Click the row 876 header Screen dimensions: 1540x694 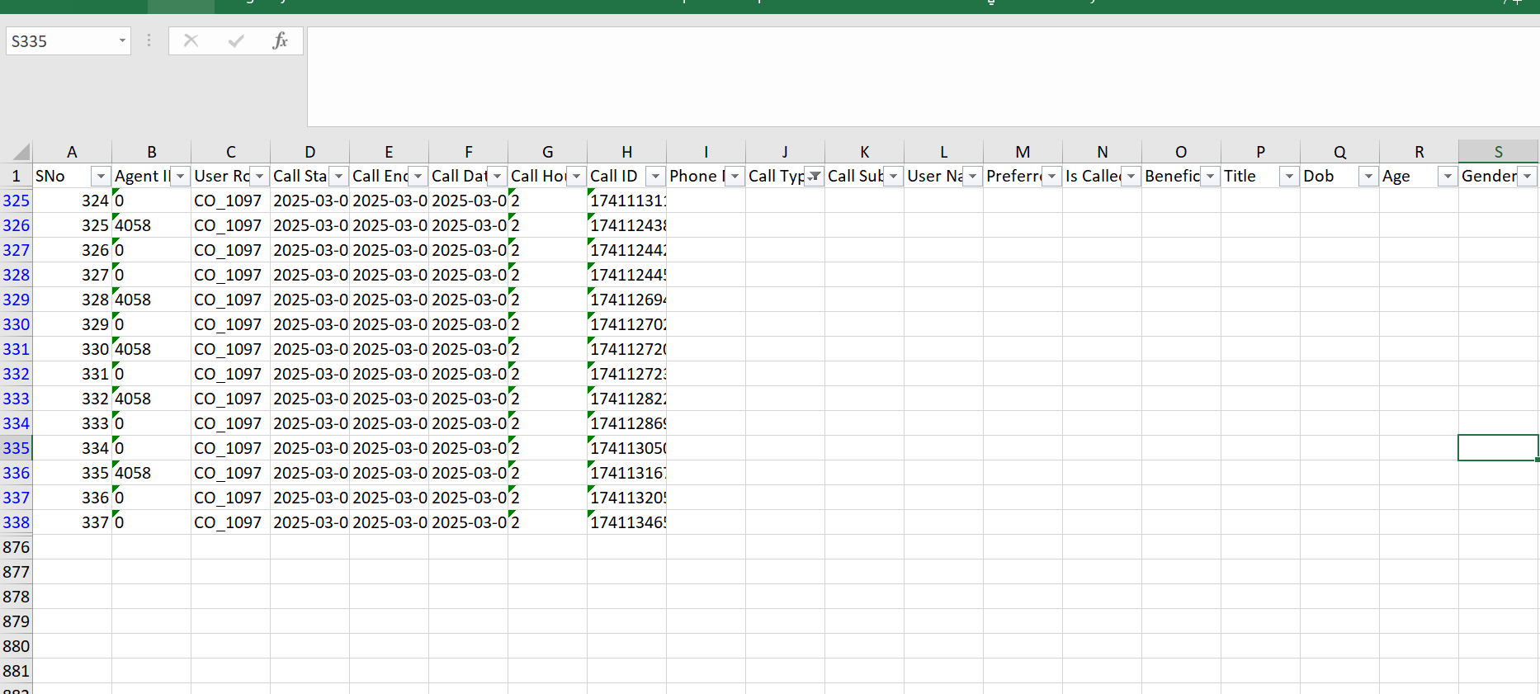pos(16,547)
